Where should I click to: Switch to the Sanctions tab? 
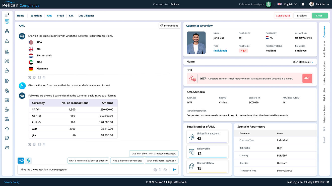[36, 15]
